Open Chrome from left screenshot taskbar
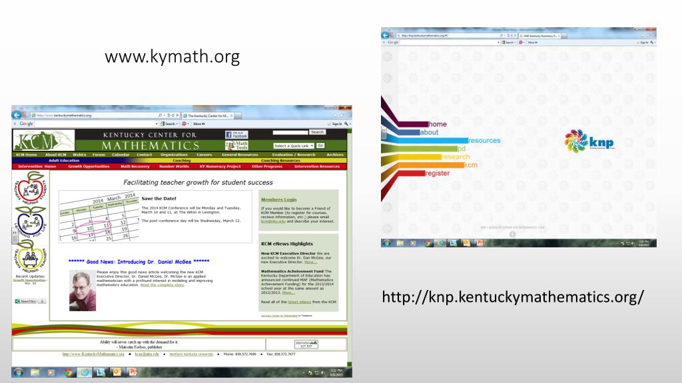Image resolution: width=682 pixels, height=383 pixels. pyautogui.click(x=68, y=372)
